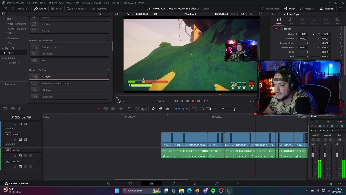
Task: Solo the Audio 2 track
Action: click(x=25, y=167)
